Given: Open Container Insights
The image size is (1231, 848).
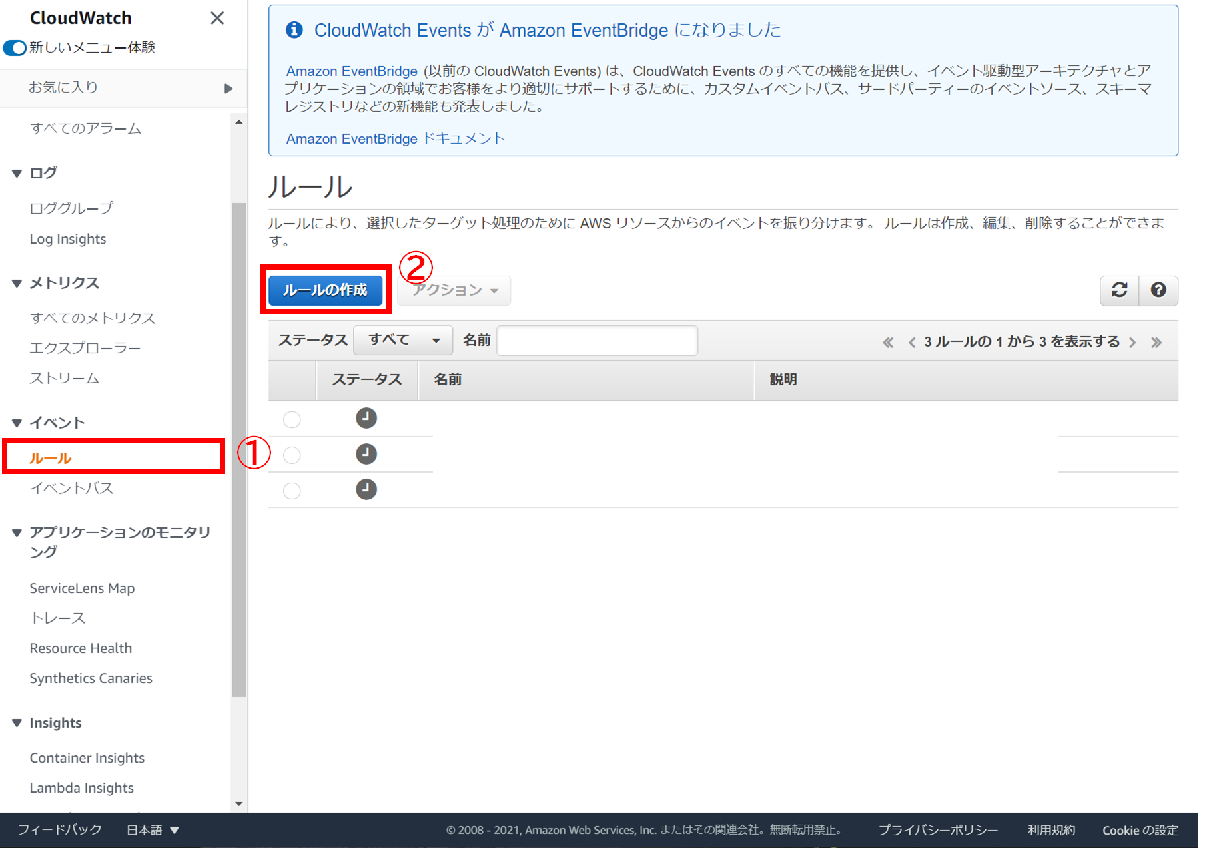Looking at the screenshot, I should pyautogui.click(x=87, y=758).
